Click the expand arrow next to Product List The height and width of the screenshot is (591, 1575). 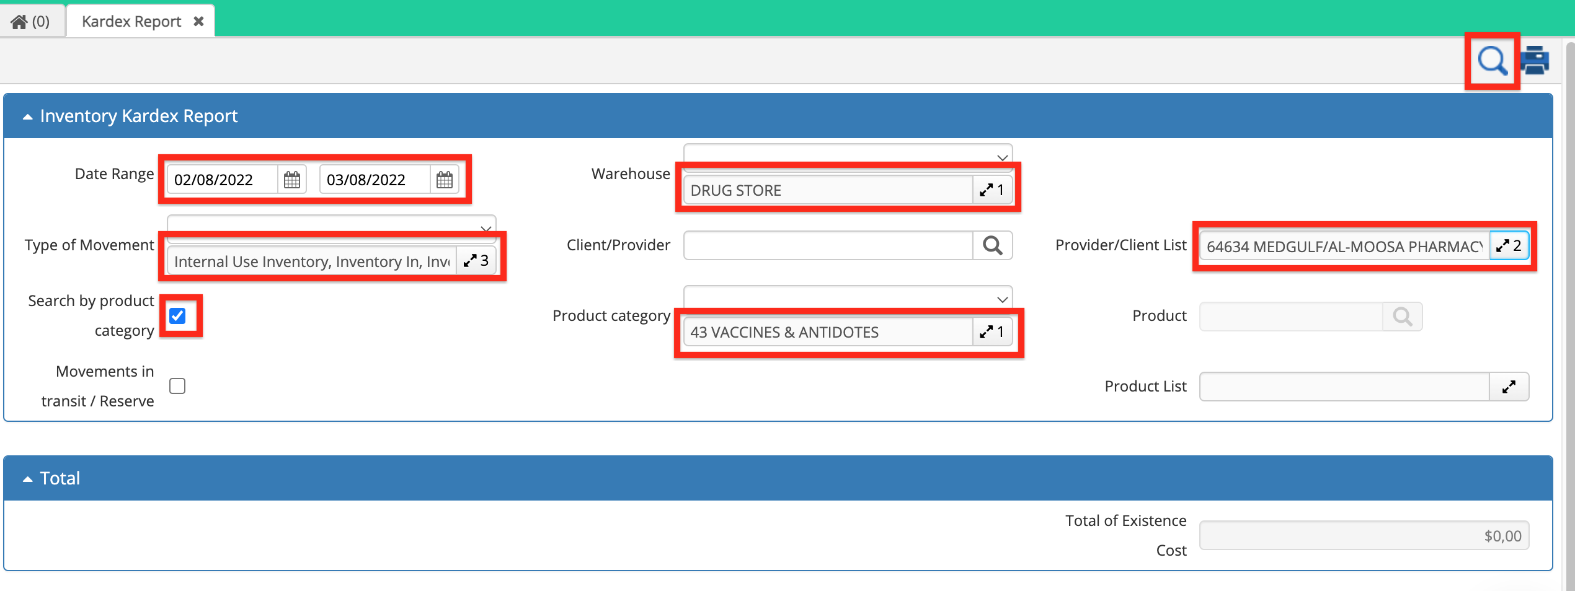(1509, 386)
